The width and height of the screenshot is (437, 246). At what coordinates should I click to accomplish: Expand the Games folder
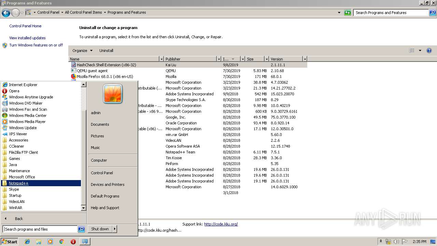[14, 159]
